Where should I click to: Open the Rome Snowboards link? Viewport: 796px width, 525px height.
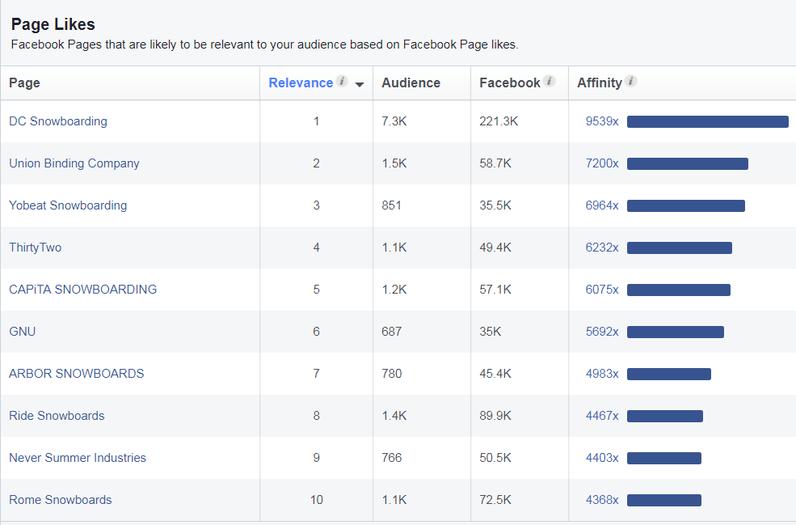(x=61, y=500)
